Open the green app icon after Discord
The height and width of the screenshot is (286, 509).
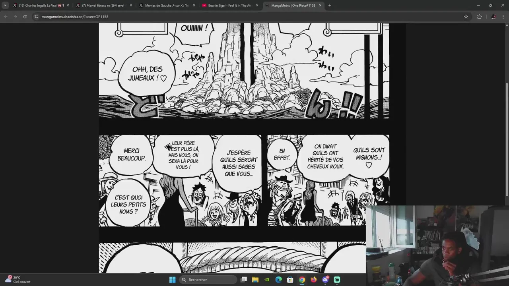pos(337,280)
